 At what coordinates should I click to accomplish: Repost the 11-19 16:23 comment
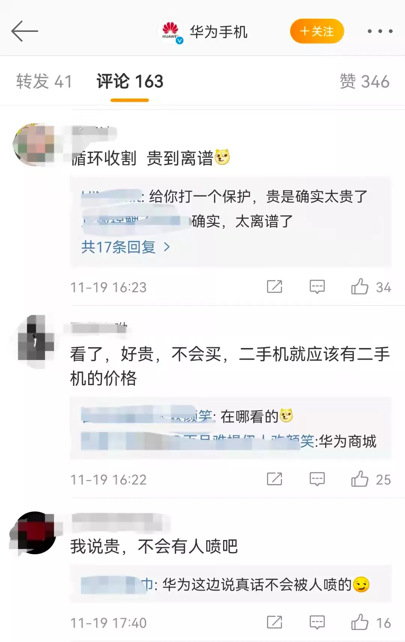274,287
